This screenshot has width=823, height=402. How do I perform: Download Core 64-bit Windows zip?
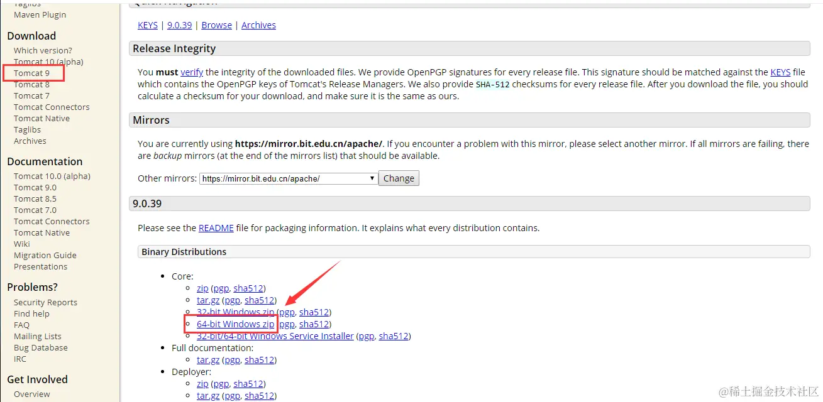(x=236, y=324)
